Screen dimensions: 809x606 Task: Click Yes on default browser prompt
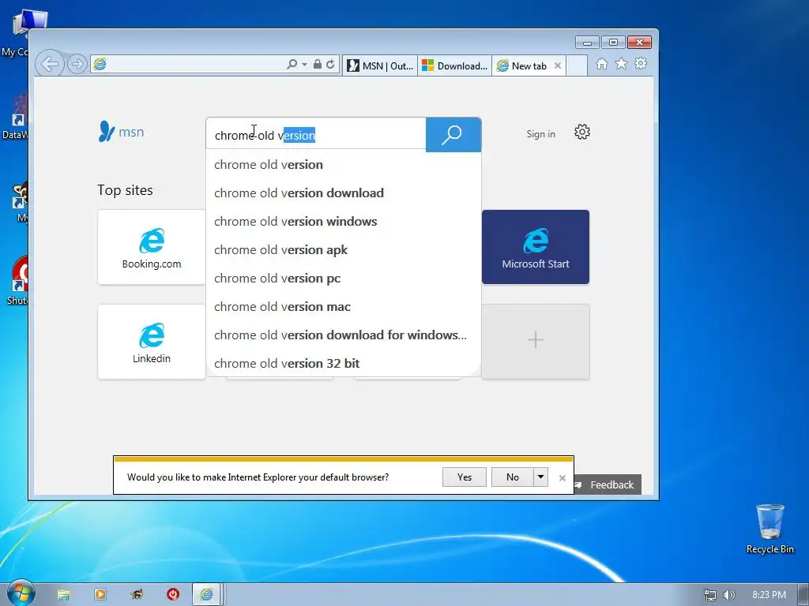point(465,477)
